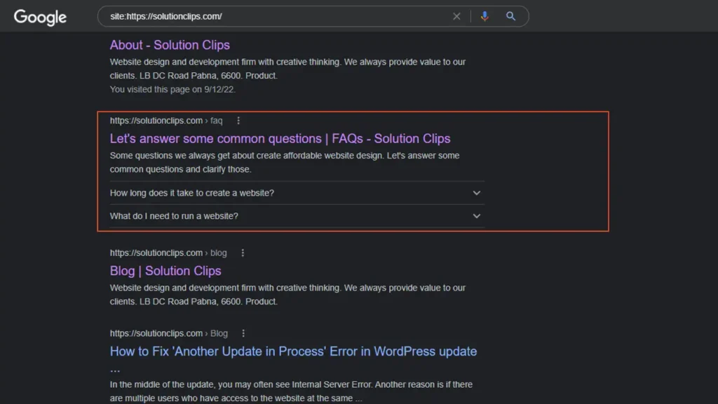Click the solutionclips.com › Blog breadcrumb above article result

coord(168,334)
